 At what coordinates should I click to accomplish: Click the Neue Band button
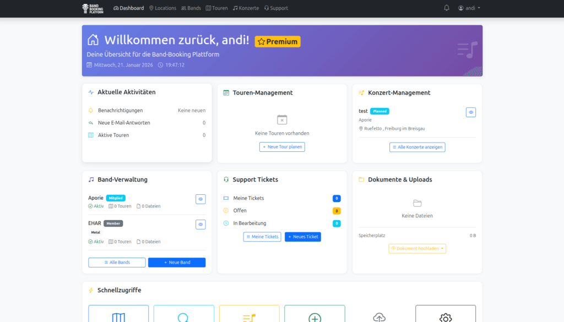(177, 263)
